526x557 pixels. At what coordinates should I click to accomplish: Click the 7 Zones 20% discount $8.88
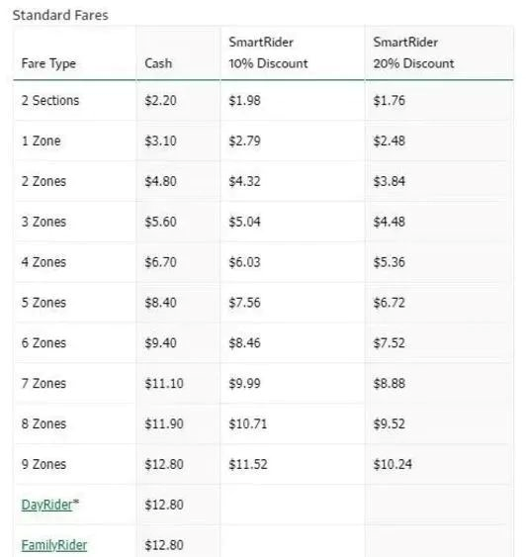click(389, 384)
